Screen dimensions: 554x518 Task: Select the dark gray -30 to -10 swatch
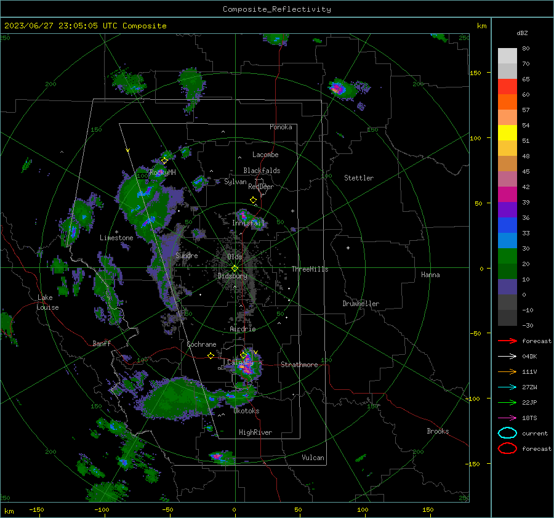pyautogui.click(x=507, y=318)
